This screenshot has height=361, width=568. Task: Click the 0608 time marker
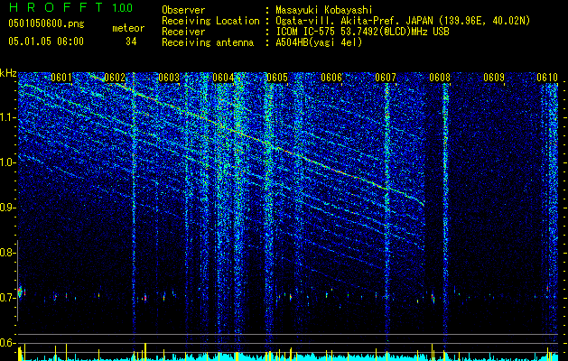point(440,78)
